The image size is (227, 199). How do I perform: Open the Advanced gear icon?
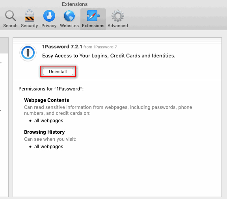118,16
